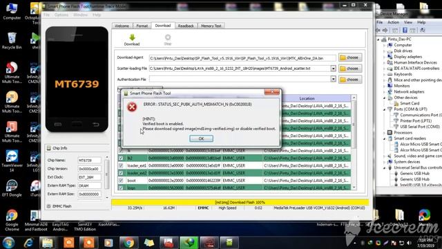This screenshot has width=442, height=249.
Task: Click the Download-Agent path field
Action: (242, 58)
